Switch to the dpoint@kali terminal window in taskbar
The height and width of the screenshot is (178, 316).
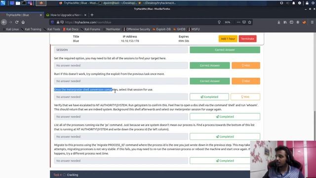118,3
